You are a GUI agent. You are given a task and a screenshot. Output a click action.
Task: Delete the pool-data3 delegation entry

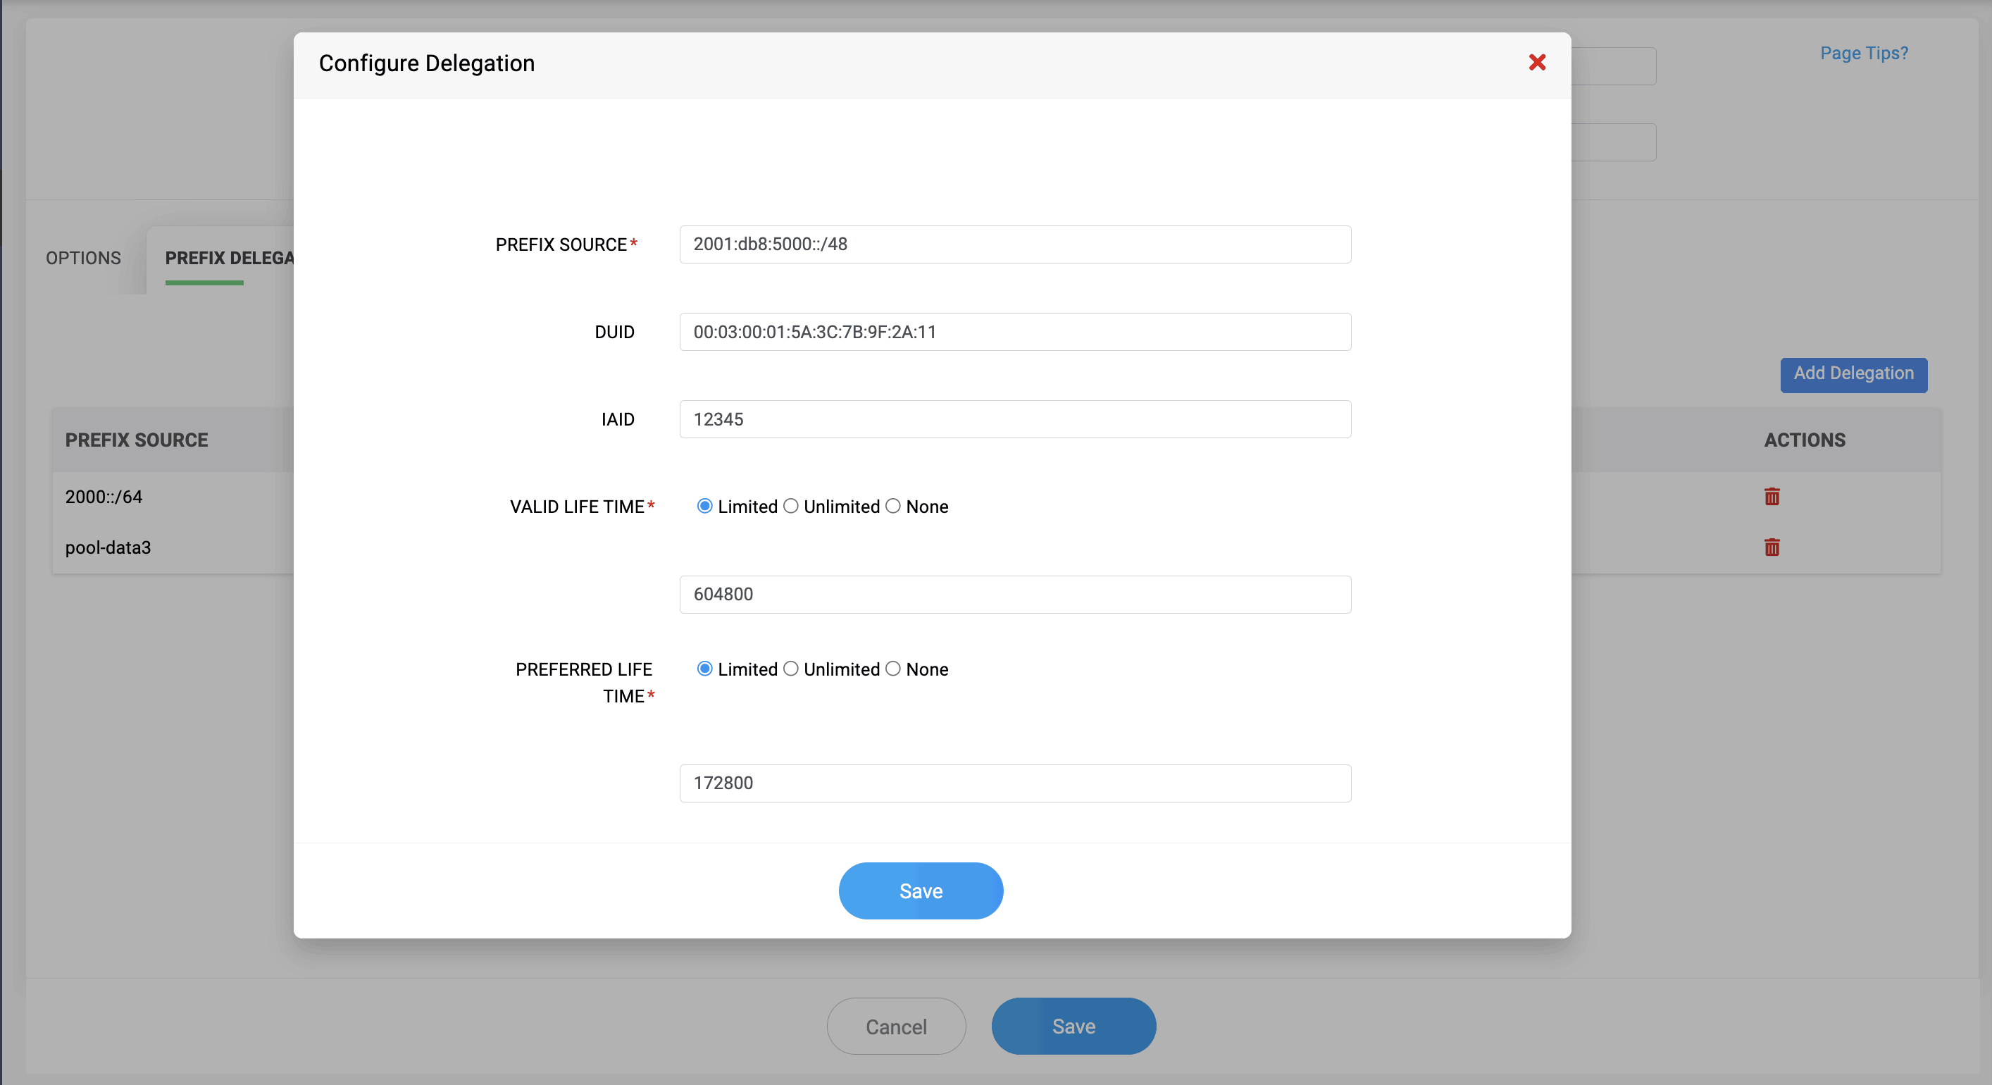[1772, 547]
